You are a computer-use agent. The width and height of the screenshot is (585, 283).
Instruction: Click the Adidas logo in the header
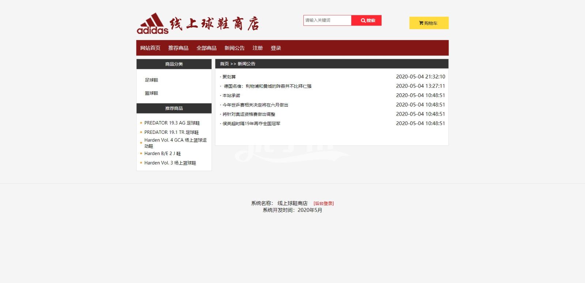[x=152, y=24]
